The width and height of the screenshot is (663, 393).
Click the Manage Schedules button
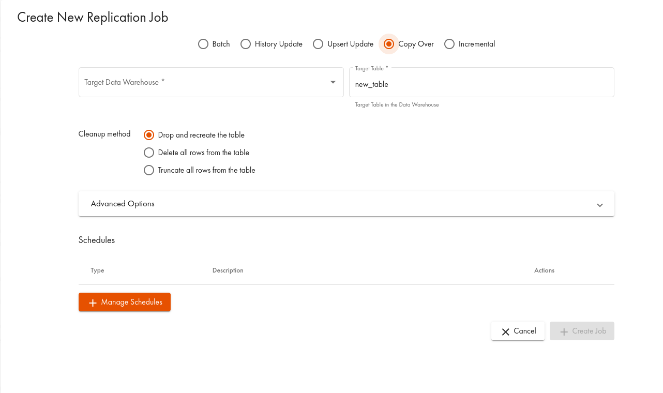click(x=124, y=302)
